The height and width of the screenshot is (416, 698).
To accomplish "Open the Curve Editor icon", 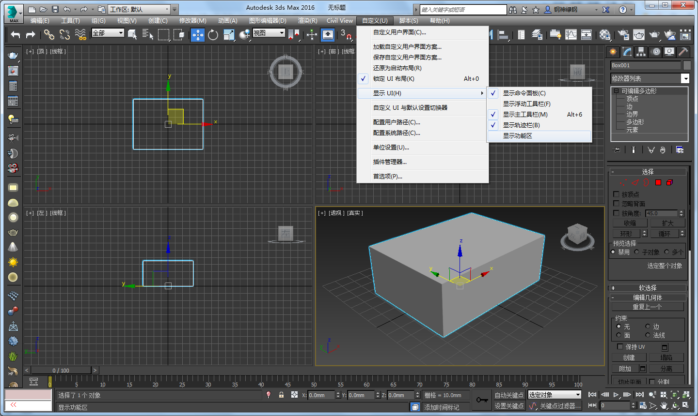I will coord(571,34).
